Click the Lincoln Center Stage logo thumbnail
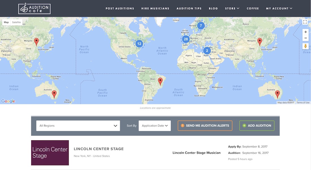This screenshot has width=311, height=170. click(50, 153)
